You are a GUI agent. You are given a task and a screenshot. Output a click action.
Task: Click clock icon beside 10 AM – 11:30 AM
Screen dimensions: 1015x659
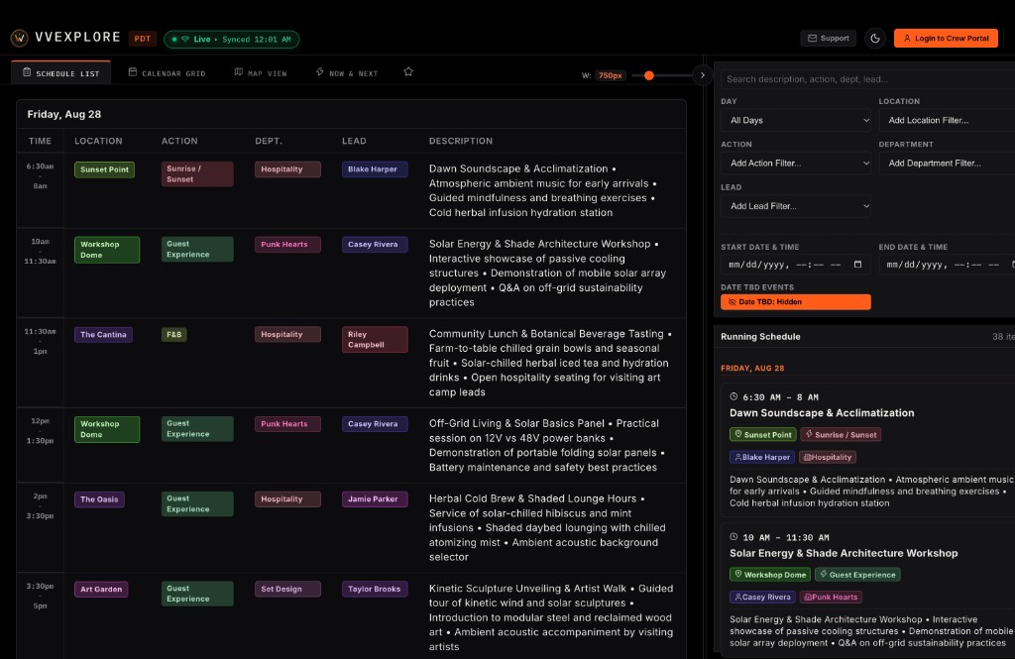coord(733,537)
